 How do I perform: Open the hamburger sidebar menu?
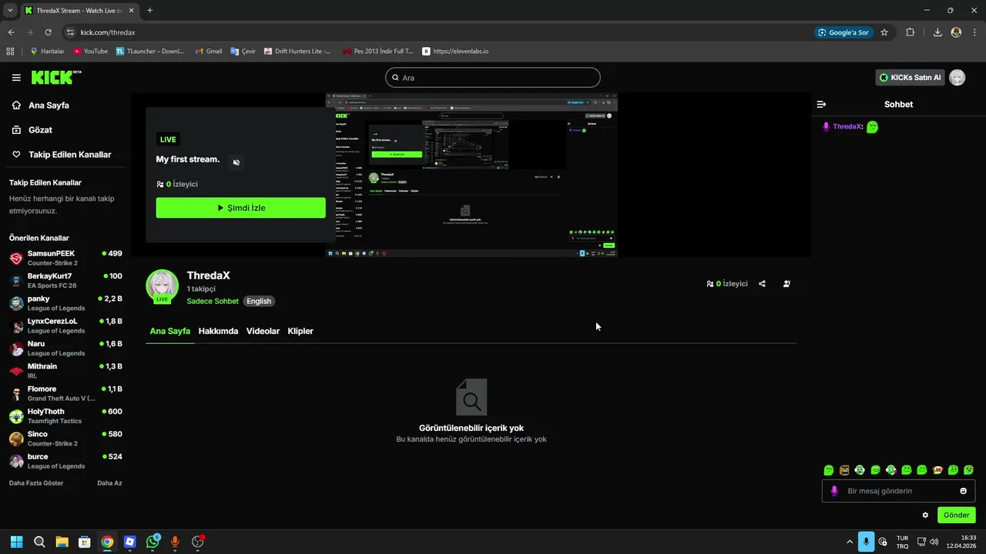[x=16, y=78]
